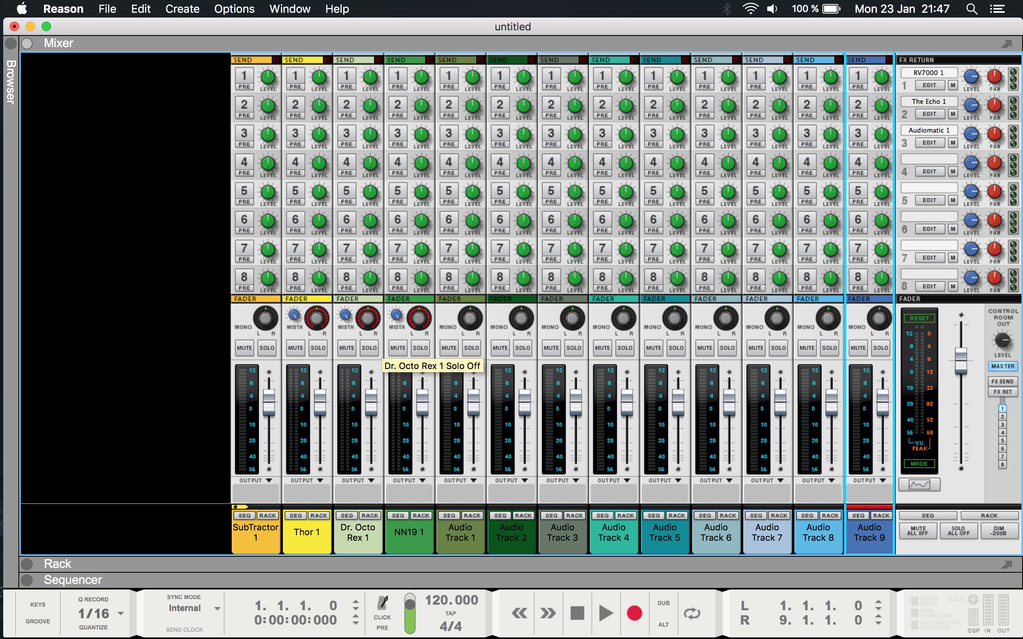Start recording with the red Record button

(x=634, y=613)
